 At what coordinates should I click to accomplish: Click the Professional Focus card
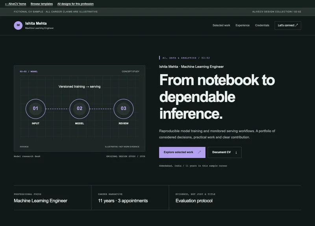[52, 198]
